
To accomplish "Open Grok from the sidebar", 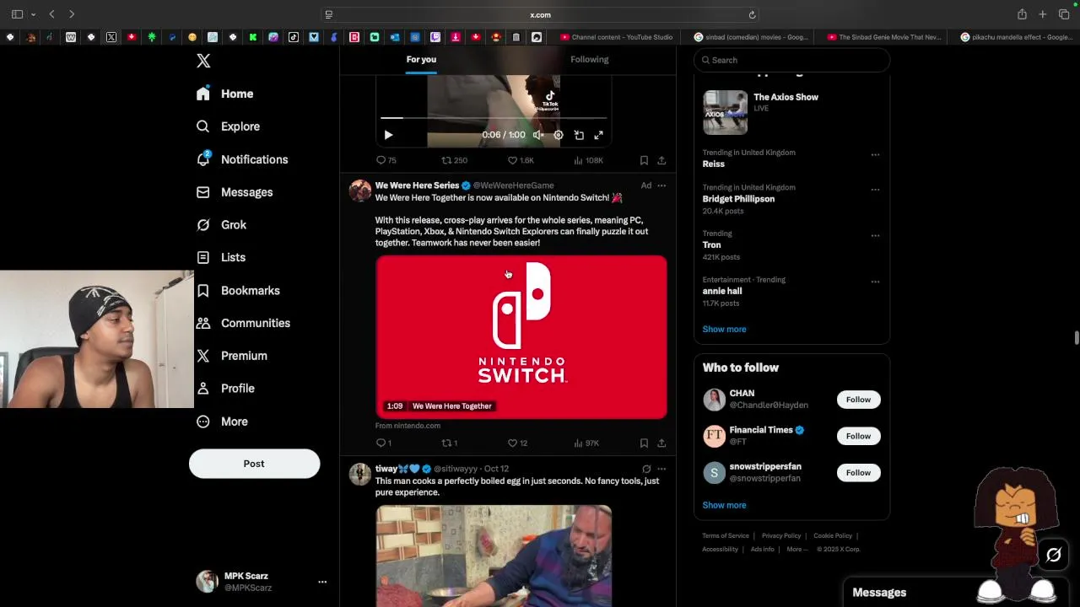I will pyautogui.click(x=221, y=225).
